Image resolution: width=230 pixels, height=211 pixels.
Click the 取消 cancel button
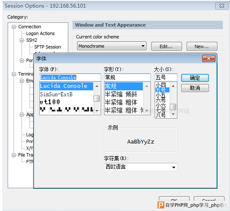[x=195, y=88]
